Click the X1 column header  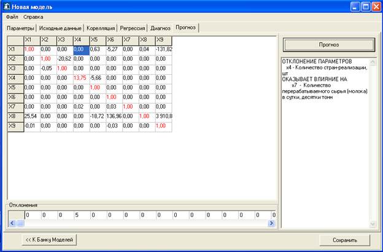pos(32,40)
